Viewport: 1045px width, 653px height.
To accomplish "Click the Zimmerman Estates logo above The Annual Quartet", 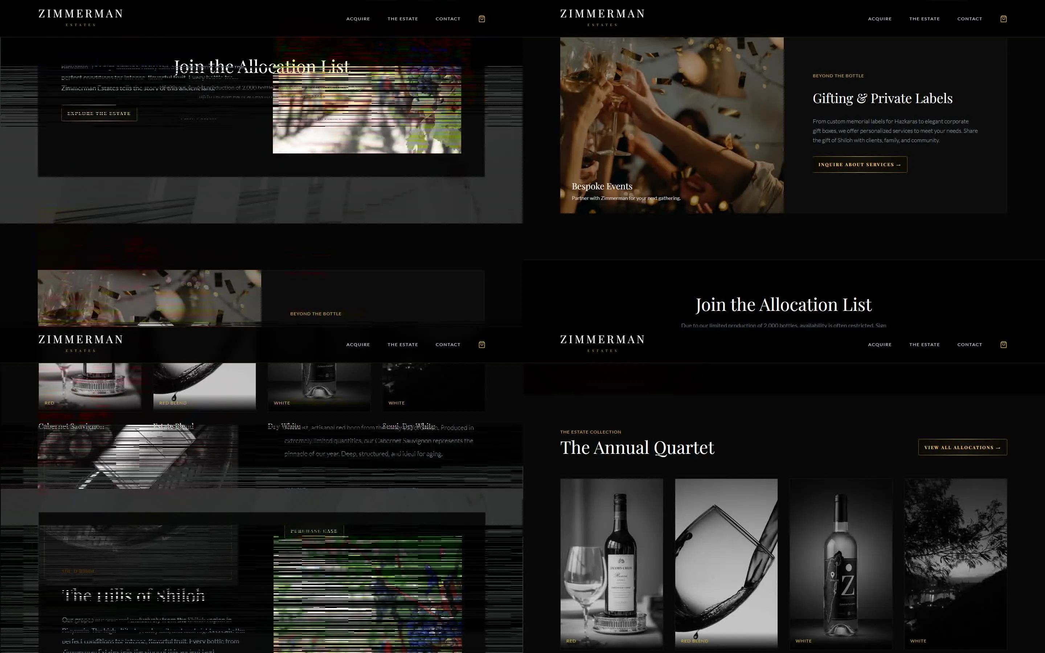I will 602,343.
